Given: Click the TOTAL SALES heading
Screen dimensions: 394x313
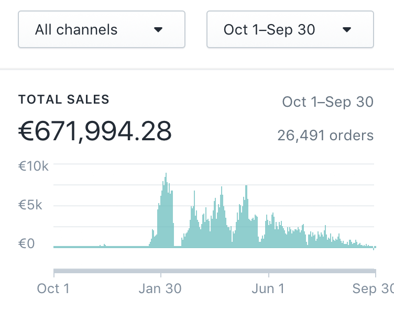Looking at the screenshot, I should 64,99.
